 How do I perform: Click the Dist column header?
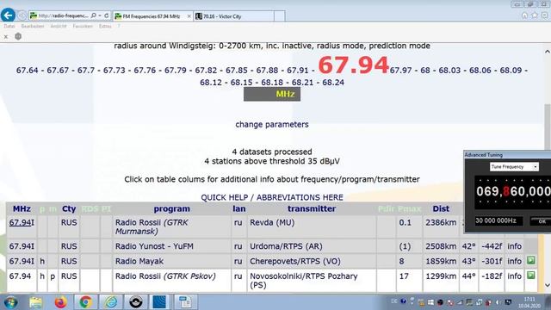pyautogui.click(x=441, y=208)
